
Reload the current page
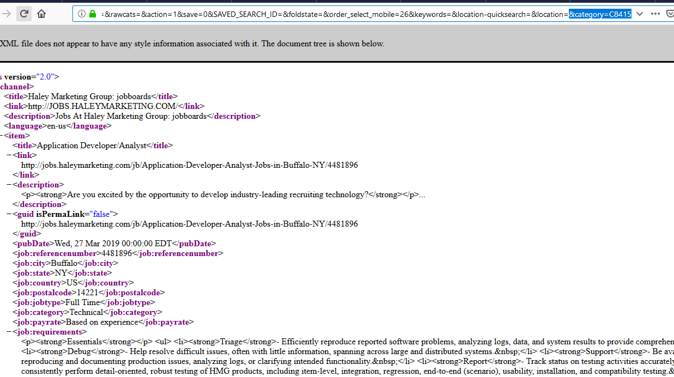coord(24,14)
